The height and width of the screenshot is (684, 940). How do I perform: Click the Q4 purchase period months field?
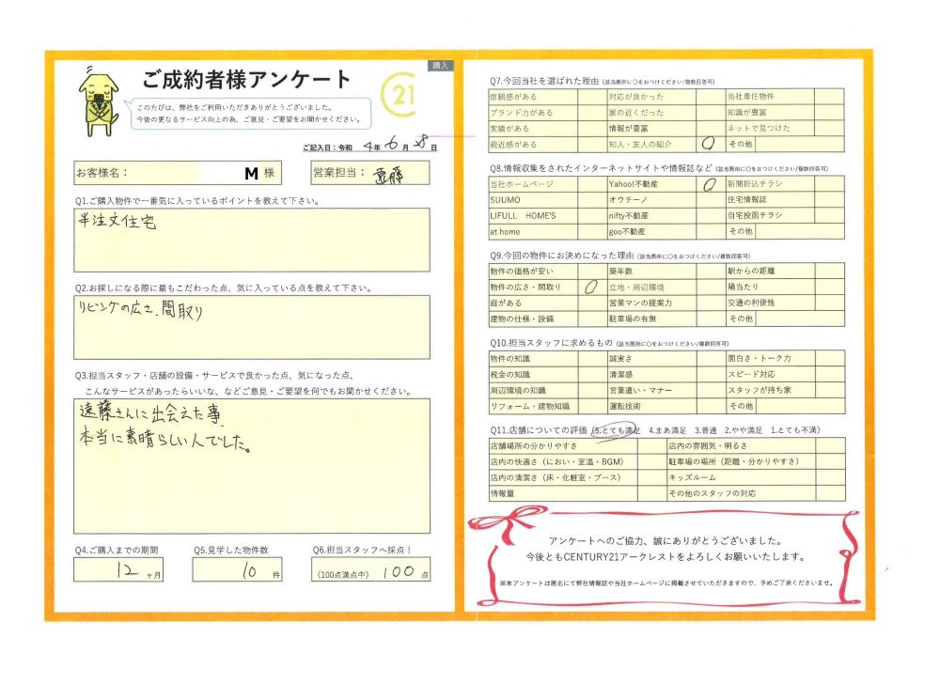click(x=129, y=569)
